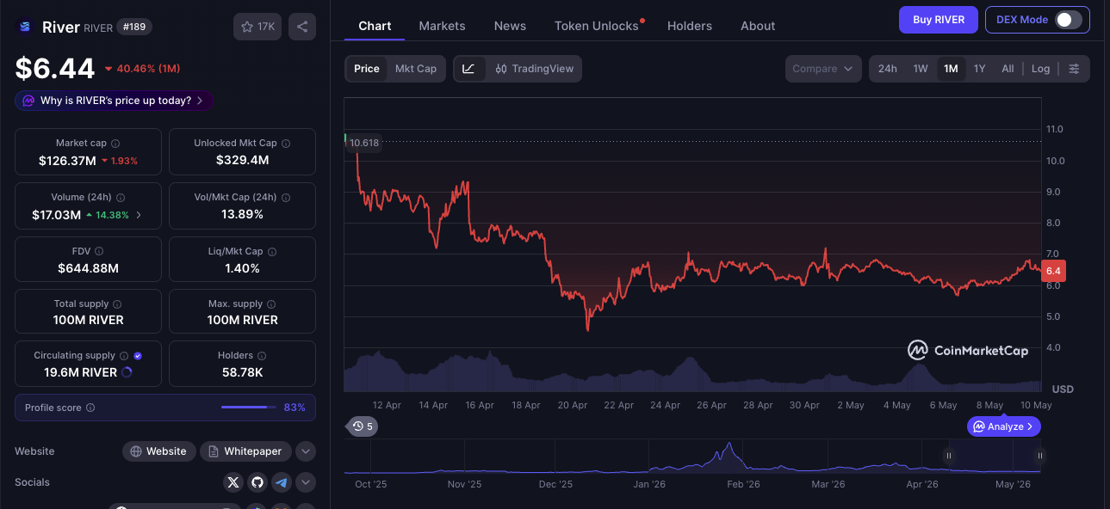Open the Whitepaper link

(x=245, y=451)
